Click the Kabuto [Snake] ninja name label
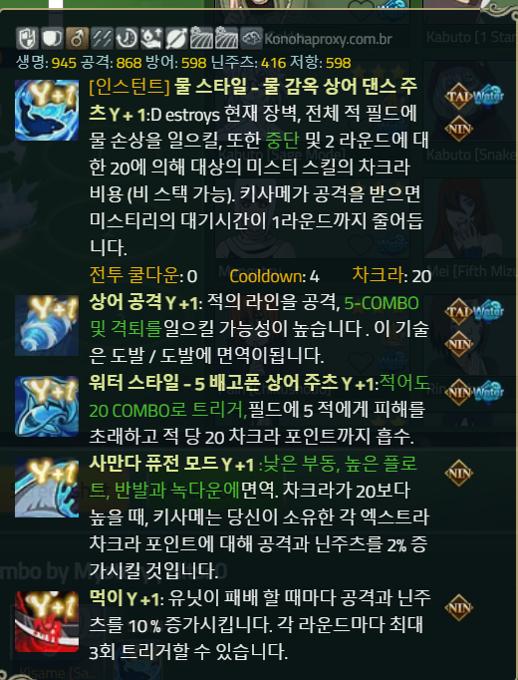 (x=472, y=155)
